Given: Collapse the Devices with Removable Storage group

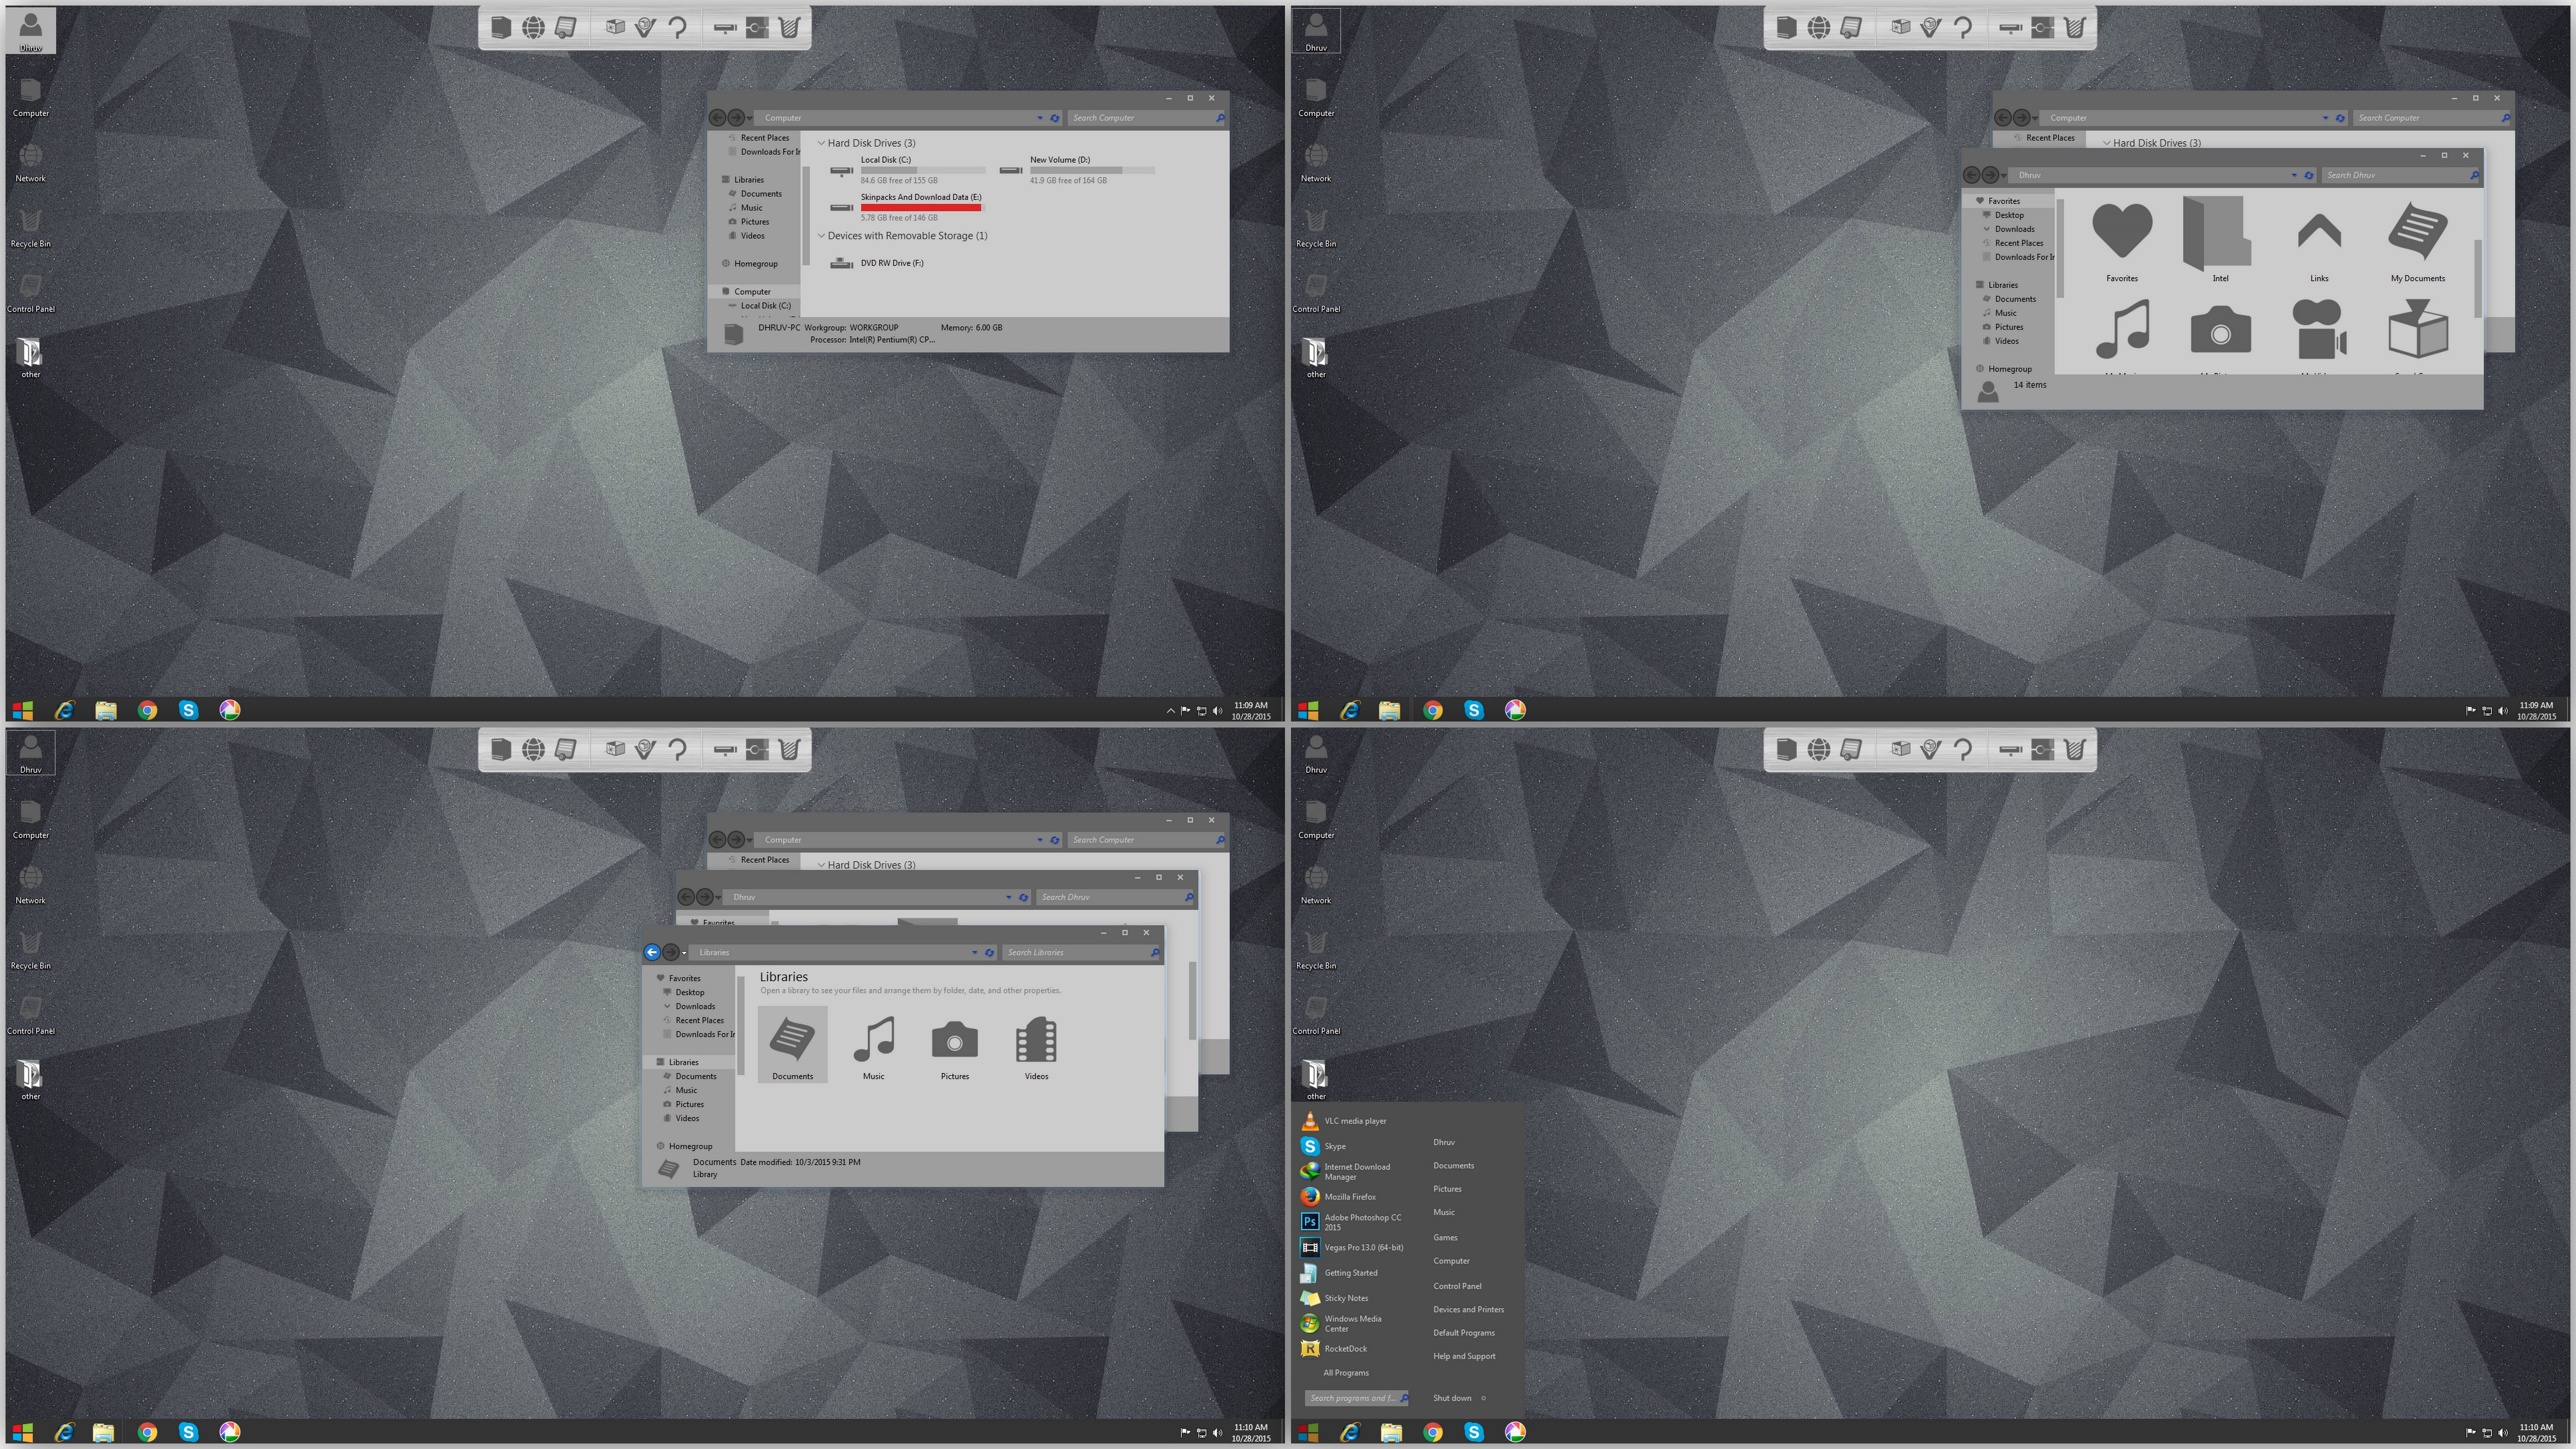Looking at the screenshot, I should pyautogui.click(x=822, y=236).
